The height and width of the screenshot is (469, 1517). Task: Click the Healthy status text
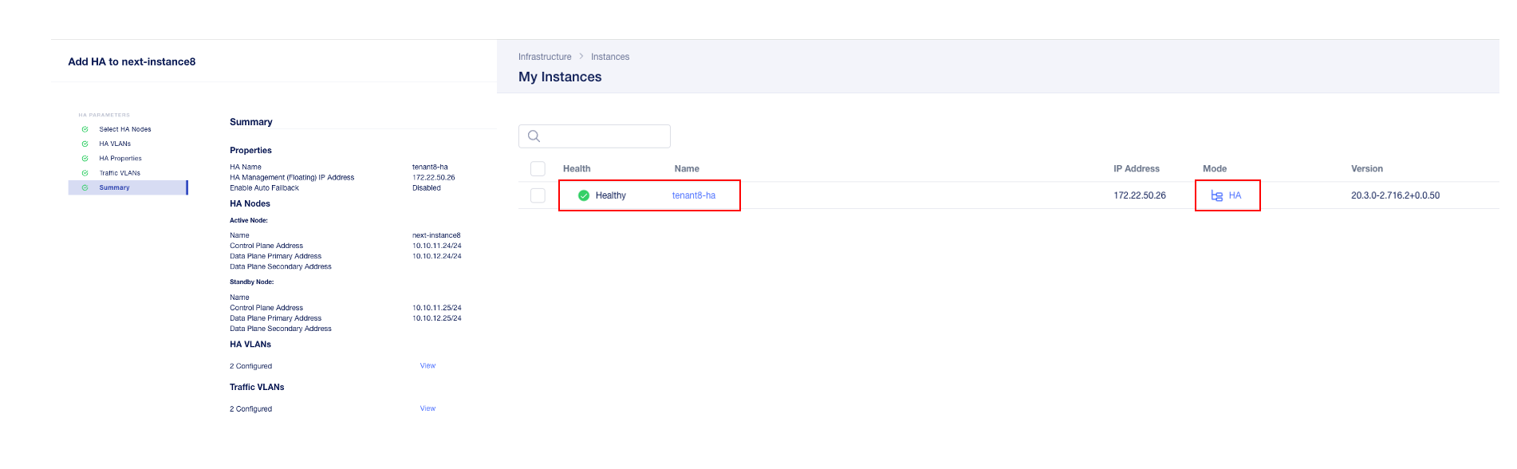click(x=611, y=195)
